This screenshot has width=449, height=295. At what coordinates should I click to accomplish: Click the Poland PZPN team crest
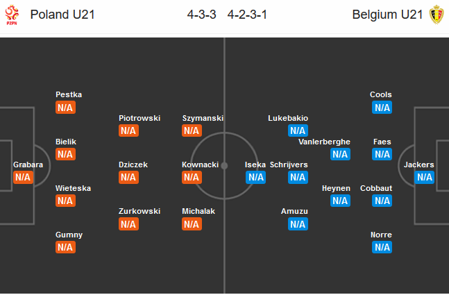[12, 15]
